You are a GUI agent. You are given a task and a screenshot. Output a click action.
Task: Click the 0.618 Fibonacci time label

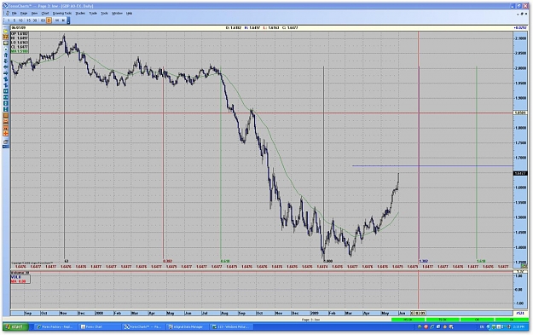click(225, 262)
